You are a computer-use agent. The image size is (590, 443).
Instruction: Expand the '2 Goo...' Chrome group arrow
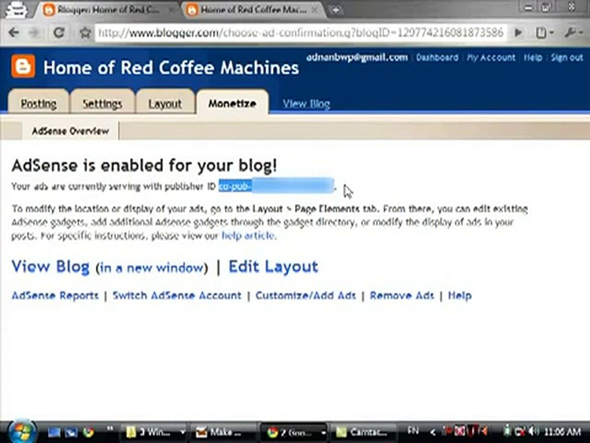[x=323, y=432]
